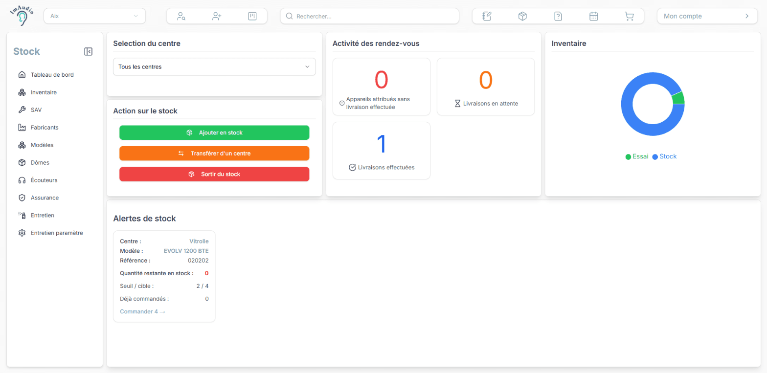Collapse the Stock sidebar panel
This screenshot has height=373, width=767.
(x=89, y=51)
